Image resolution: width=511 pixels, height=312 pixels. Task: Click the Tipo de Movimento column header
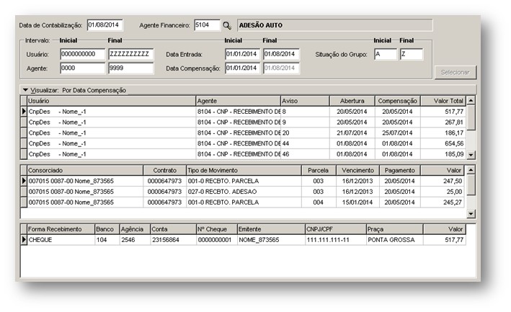point(244,170)
